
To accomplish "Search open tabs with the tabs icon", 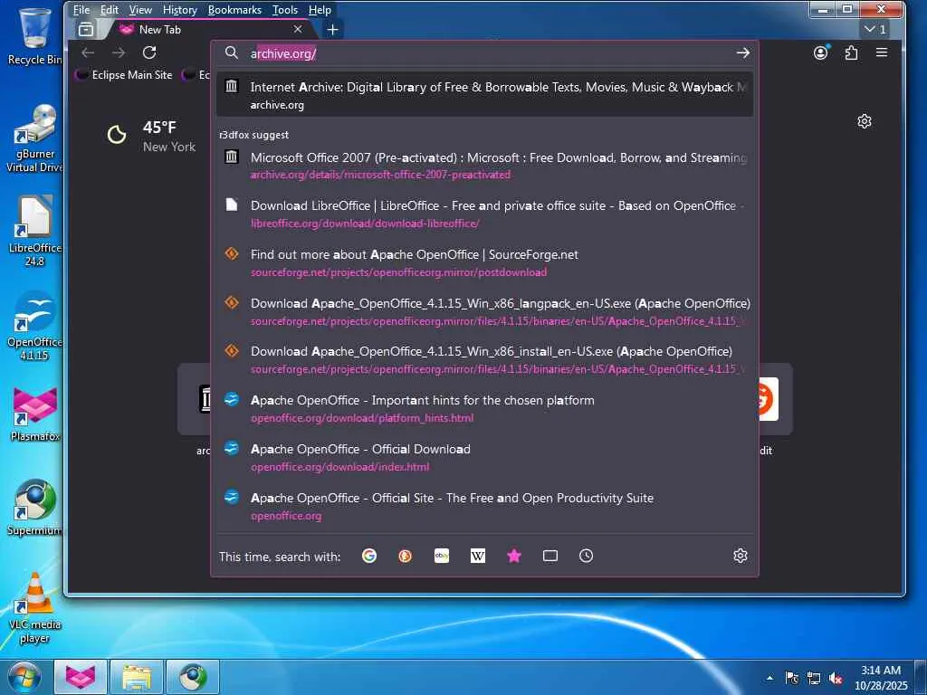I will click(x=550, y=556).
